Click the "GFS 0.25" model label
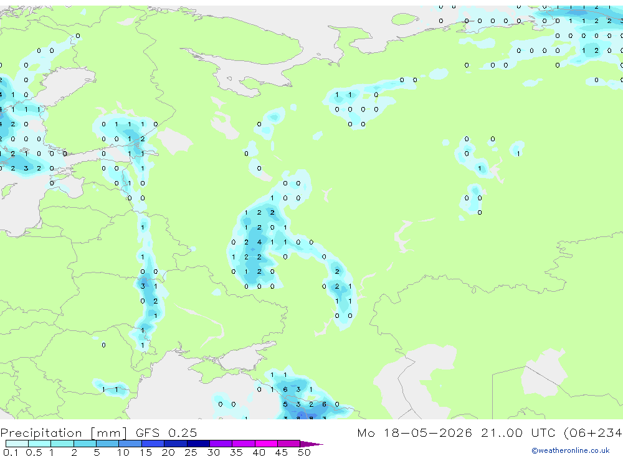This screenshot has height=456, width=623. 166,432
